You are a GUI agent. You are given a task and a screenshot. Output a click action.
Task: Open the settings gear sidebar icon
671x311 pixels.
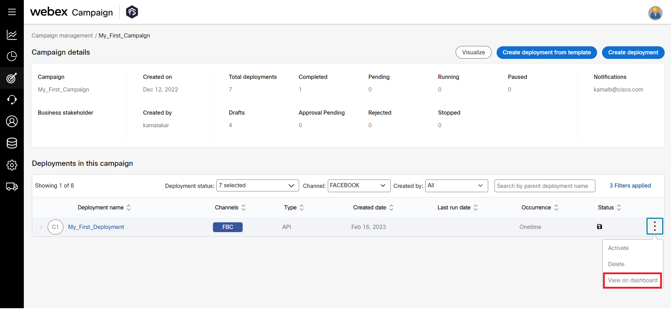[x=12, y=165]
